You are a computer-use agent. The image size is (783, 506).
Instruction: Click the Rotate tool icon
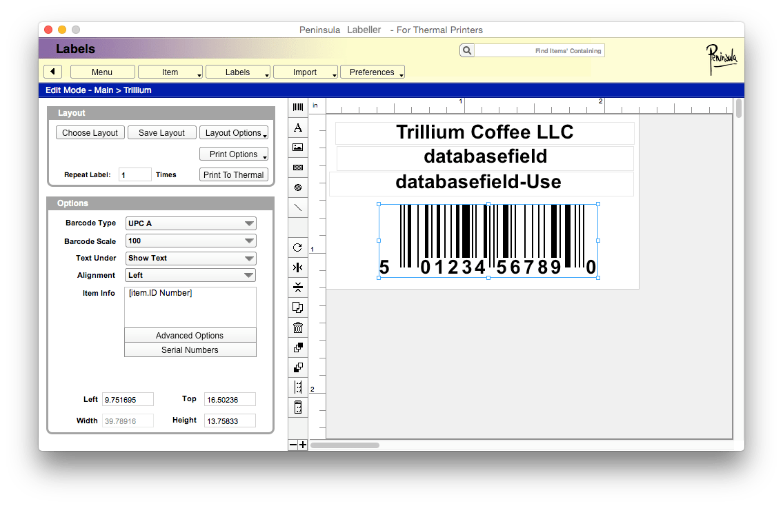(298, 247)
